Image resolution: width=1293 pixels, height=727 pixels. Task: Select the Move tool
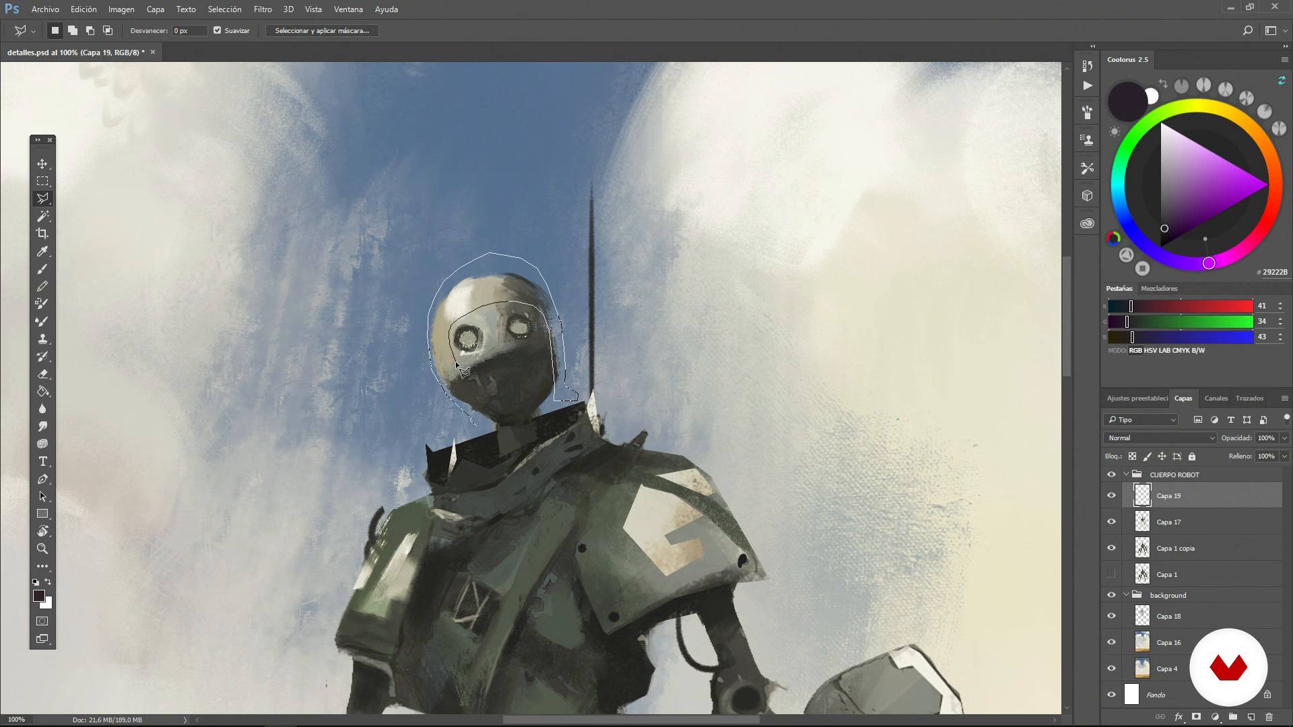(42, 164)
